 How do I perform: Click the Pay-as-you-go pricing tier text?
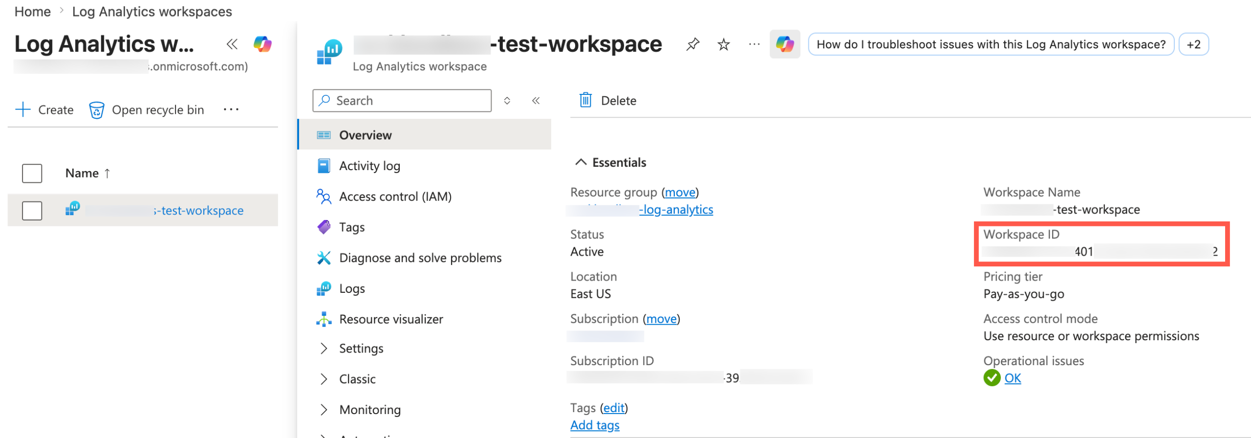pos(1024,294)
